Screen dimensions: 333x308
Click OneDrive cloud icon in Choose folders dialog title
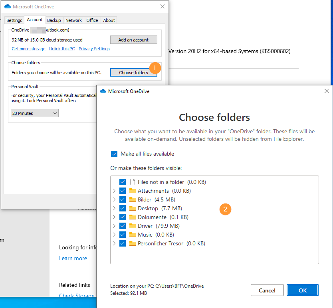tap(103, 91)
